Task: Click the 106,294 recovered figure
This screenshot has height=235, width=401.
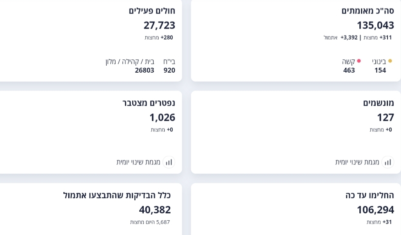Action: coord(375,210)
